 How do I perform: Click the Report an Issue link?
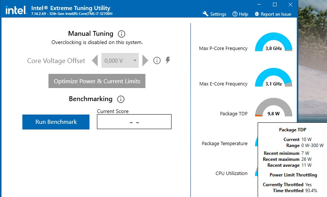point(276,14)
